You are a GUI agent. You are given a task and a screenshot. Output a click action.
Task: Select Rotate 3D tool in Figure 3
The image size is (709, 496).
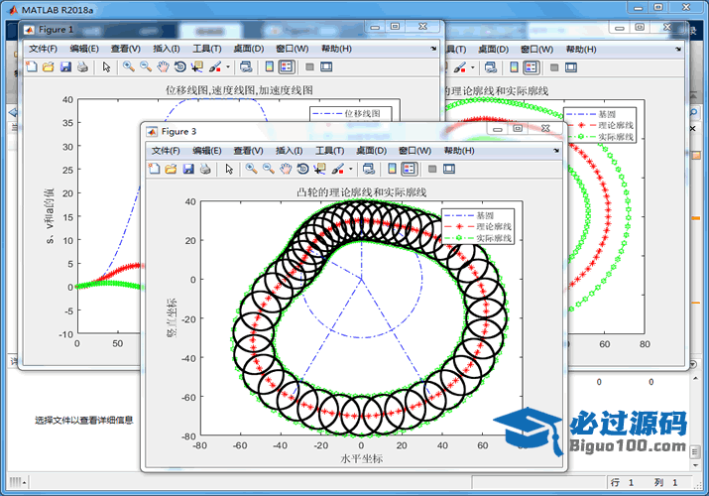point(302,169)
